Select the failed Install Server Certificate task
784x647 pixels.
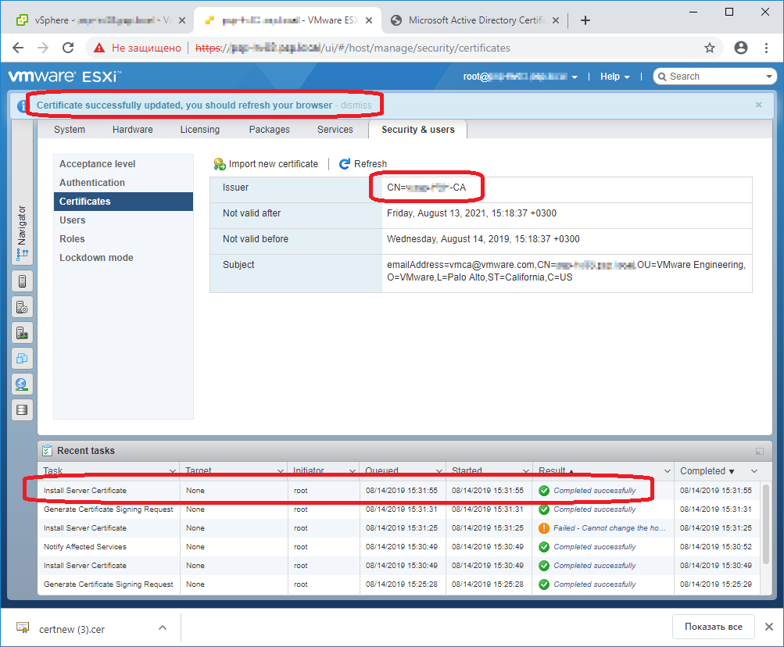[400, 528]
